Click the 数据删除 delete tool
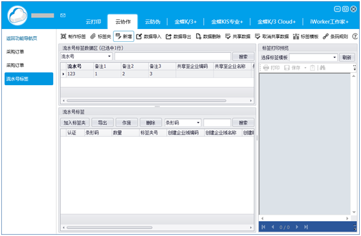 tap(208, 36)
